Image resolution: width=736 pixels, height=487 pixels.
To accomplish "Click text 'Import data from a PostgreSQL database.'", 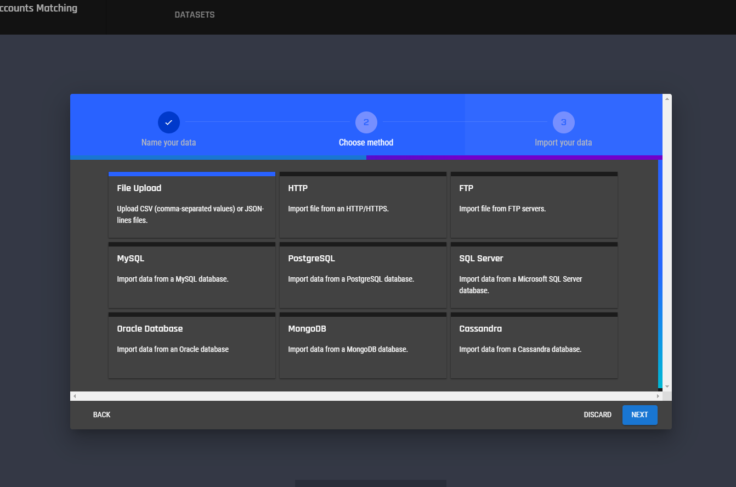I will [351, 279].
